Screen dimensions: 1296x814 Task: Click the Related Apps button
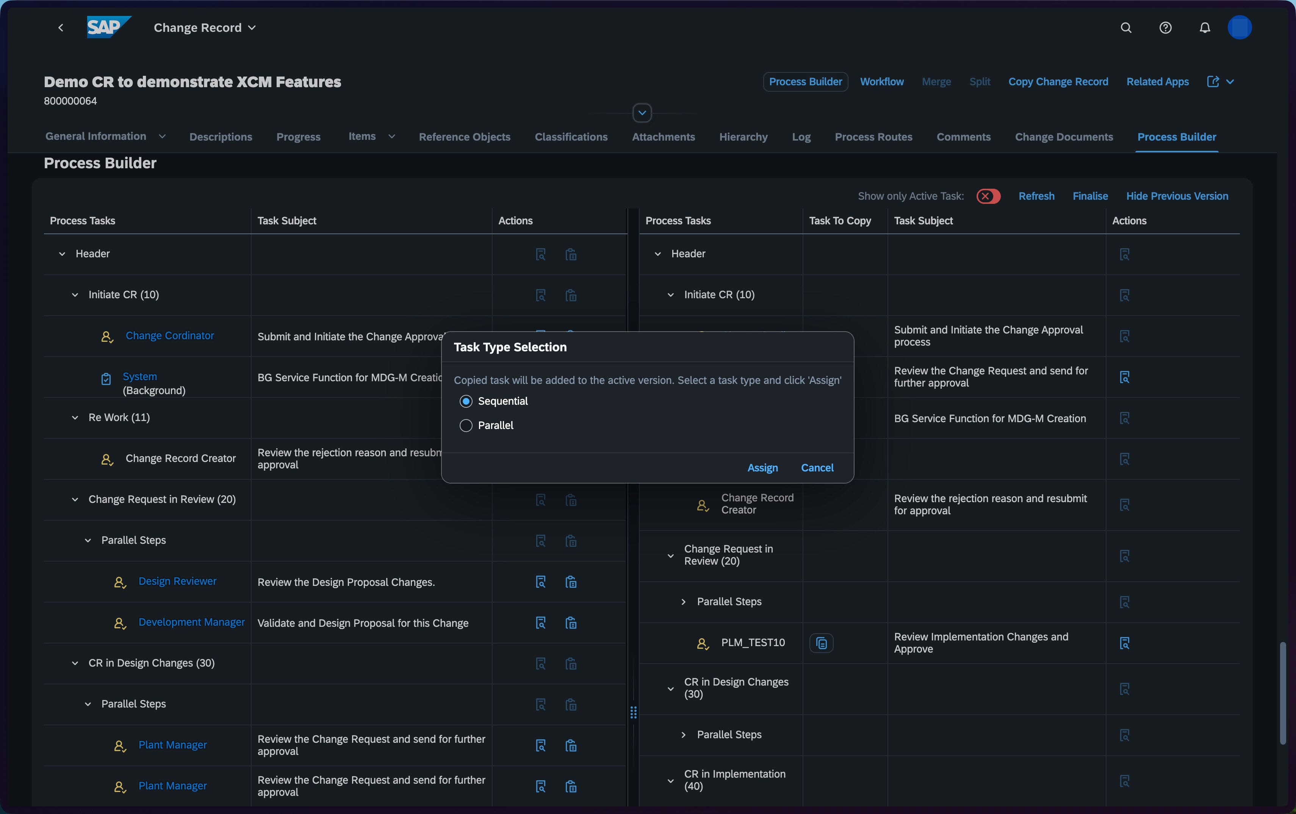pyautogui.click(x=1157, y=82)
